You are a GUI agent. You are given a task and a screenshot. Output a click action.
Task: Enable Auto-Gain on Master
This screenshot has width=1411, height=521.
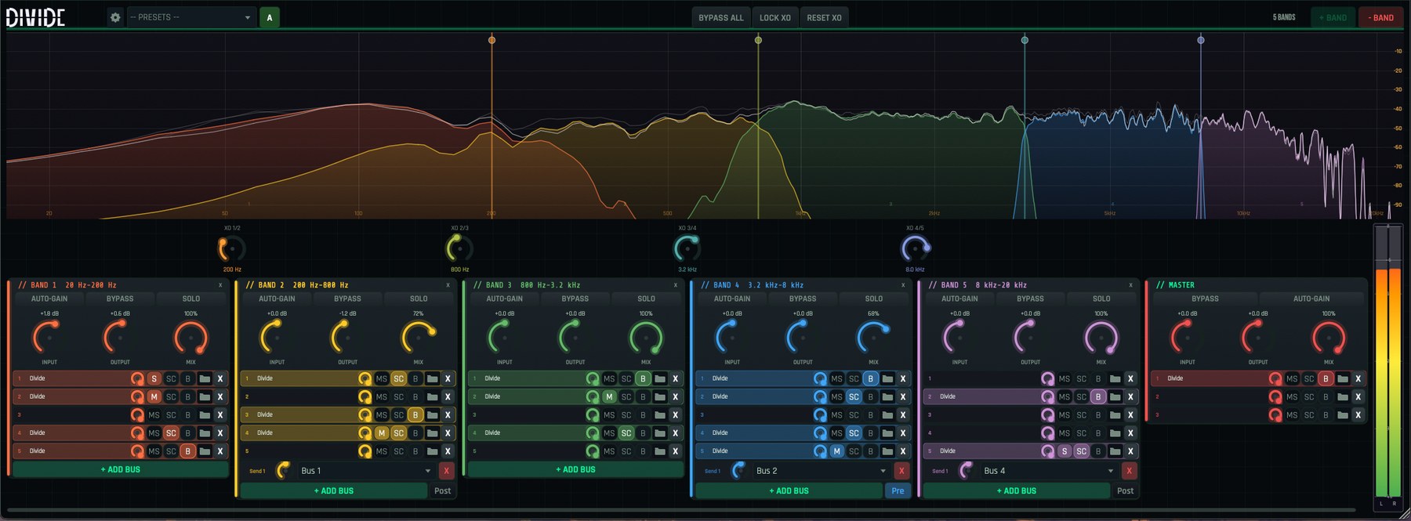pyautogui.click(x=1311, y=298)
